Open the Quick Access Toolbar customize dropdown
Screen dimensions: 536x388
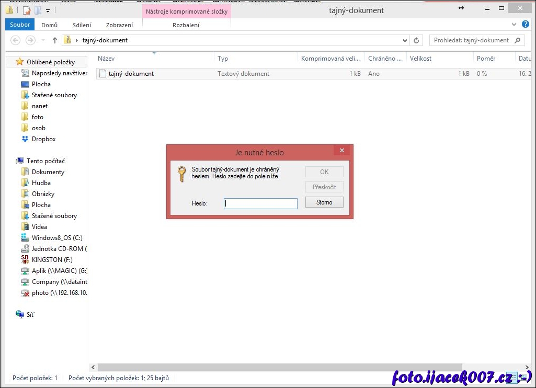(48, 10)
